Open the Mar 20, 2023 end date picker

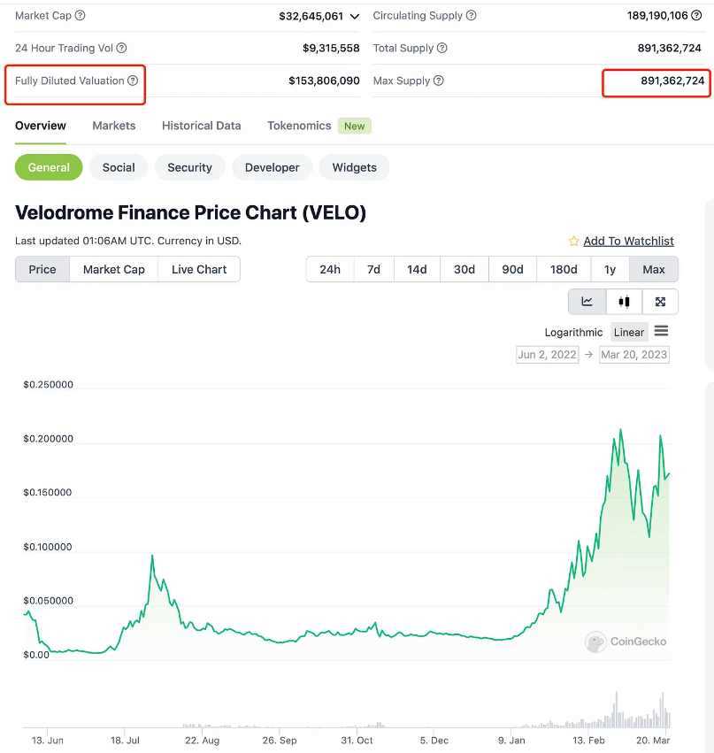pyautogui.click(x=634, y=353)
